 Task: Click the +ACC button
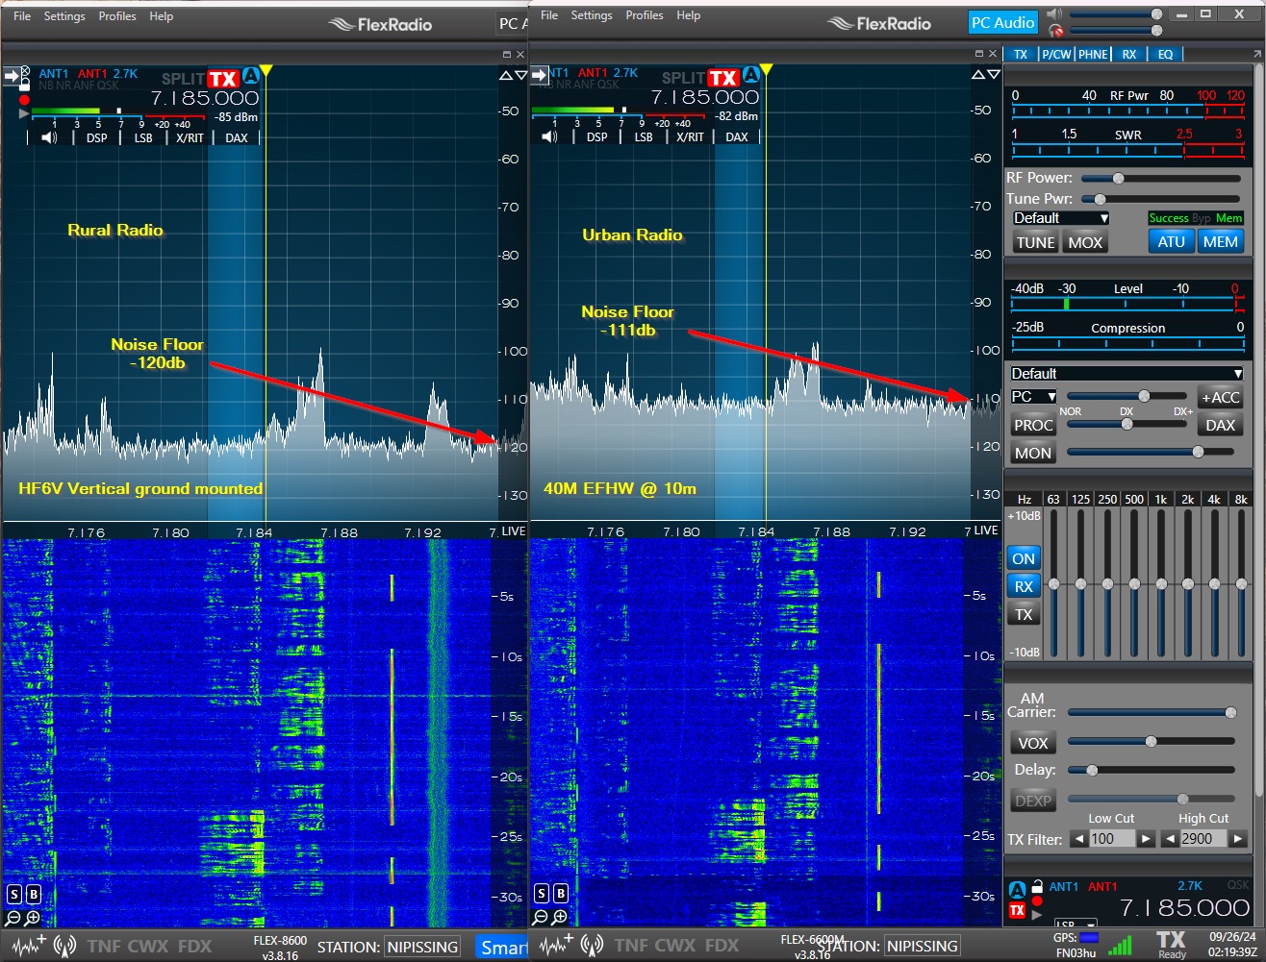click(1220, 397)
